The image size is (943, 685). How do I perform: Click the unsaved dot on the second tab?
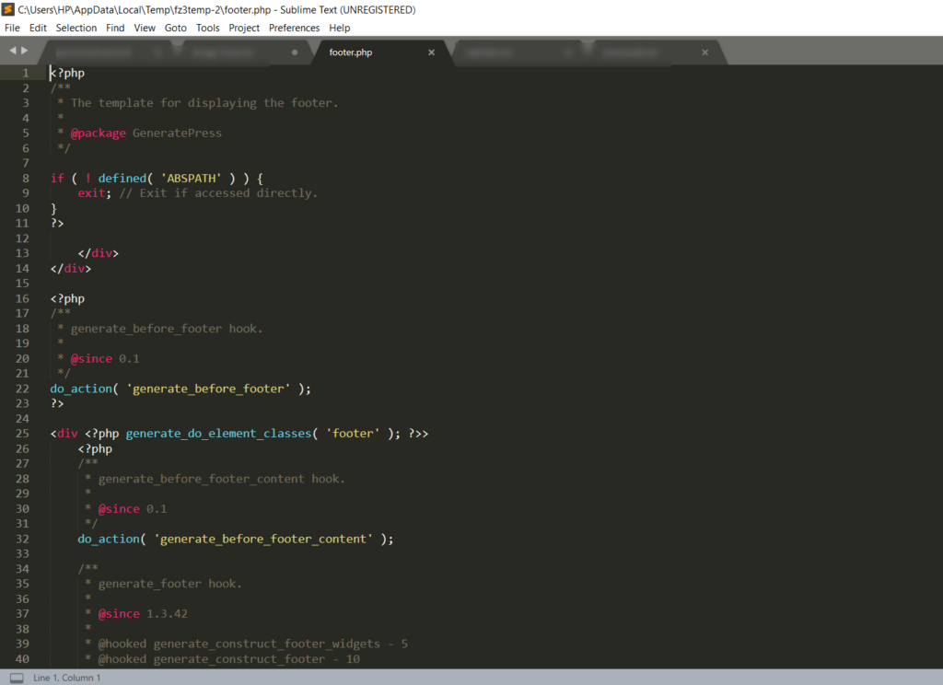point(295,52)
